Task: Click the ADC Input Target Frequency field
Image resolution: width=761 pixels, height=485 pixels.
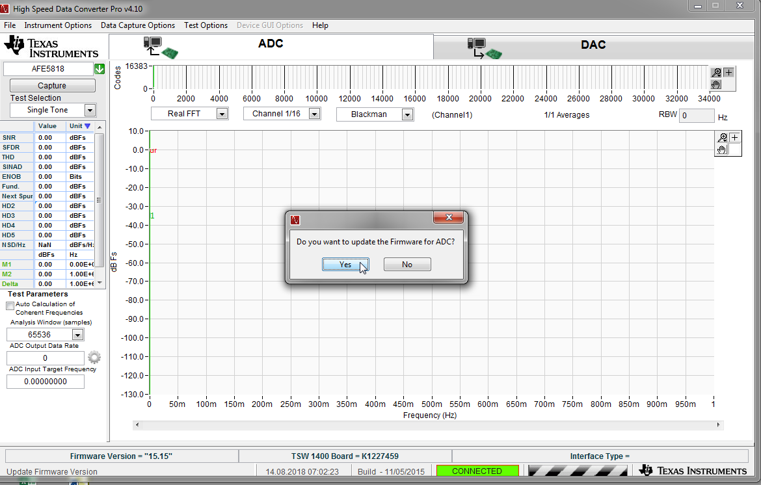Action: (x=45, y=382)
